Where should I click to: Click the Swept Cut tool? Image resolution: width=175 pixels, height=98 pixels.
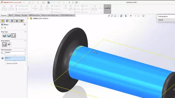(x=56, y=6)
